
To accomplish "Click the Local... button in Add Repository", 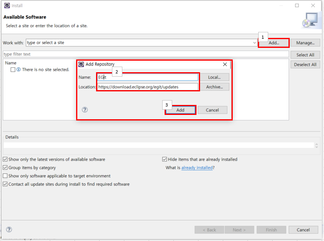I will (x=214, y=77).
